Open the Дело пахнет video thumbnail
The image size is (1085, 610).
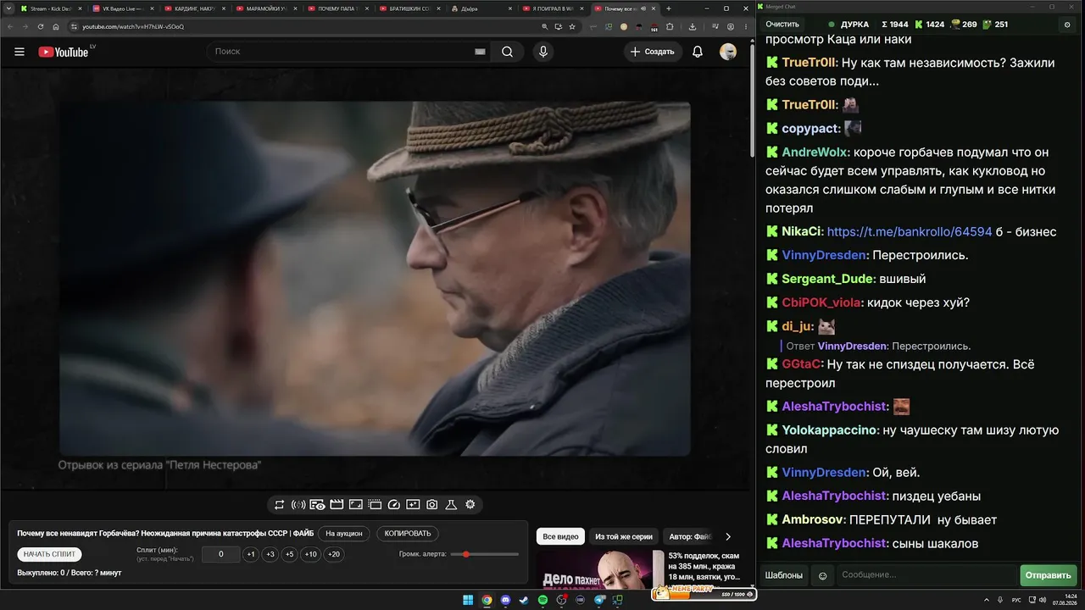pos(600,569)
